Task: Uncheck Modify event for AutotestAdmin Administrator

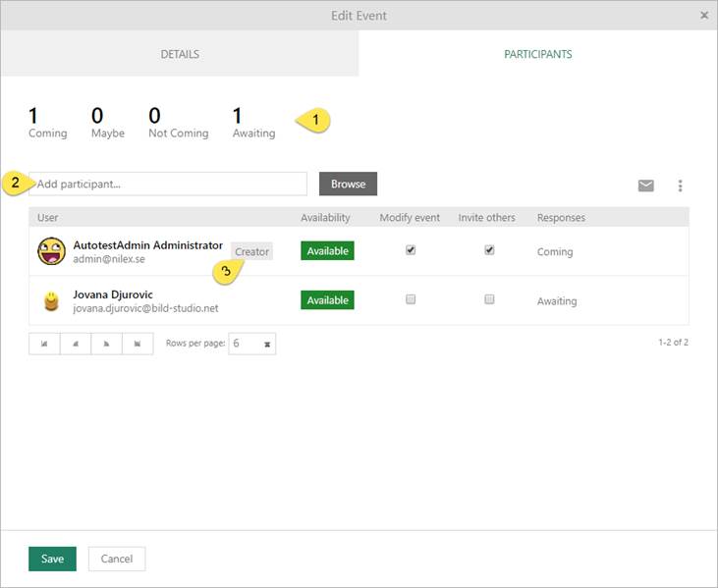Action: click(411, 250)
